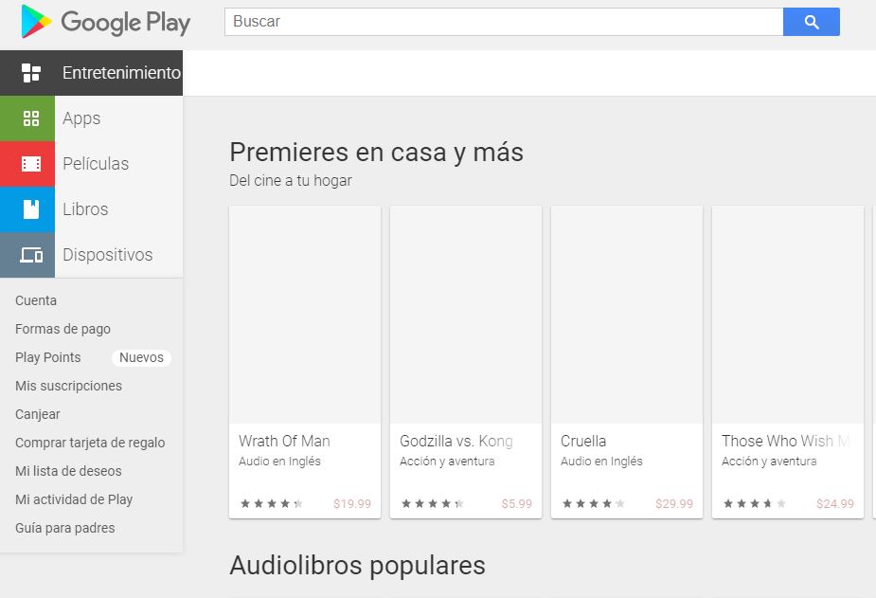Click the Canjear link
Screen dimensions: 876x598
(38, 414)
